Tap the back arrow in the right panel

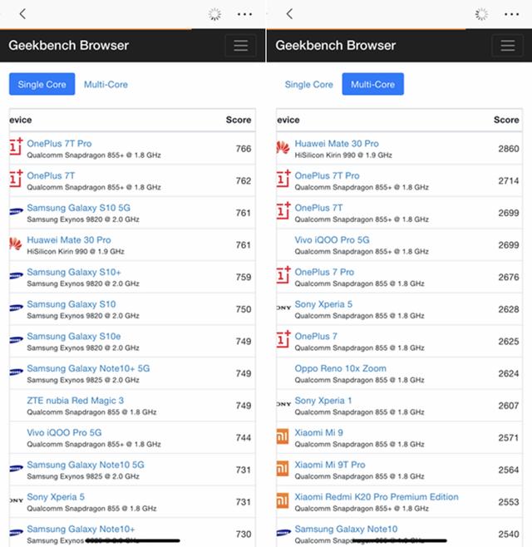coord(289,14)
